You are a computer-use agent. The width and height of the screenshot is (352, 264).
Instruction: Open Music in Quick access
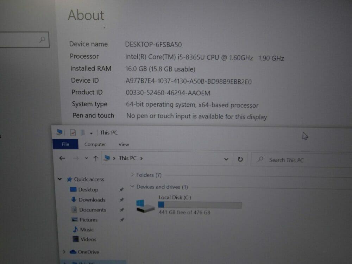87,230
